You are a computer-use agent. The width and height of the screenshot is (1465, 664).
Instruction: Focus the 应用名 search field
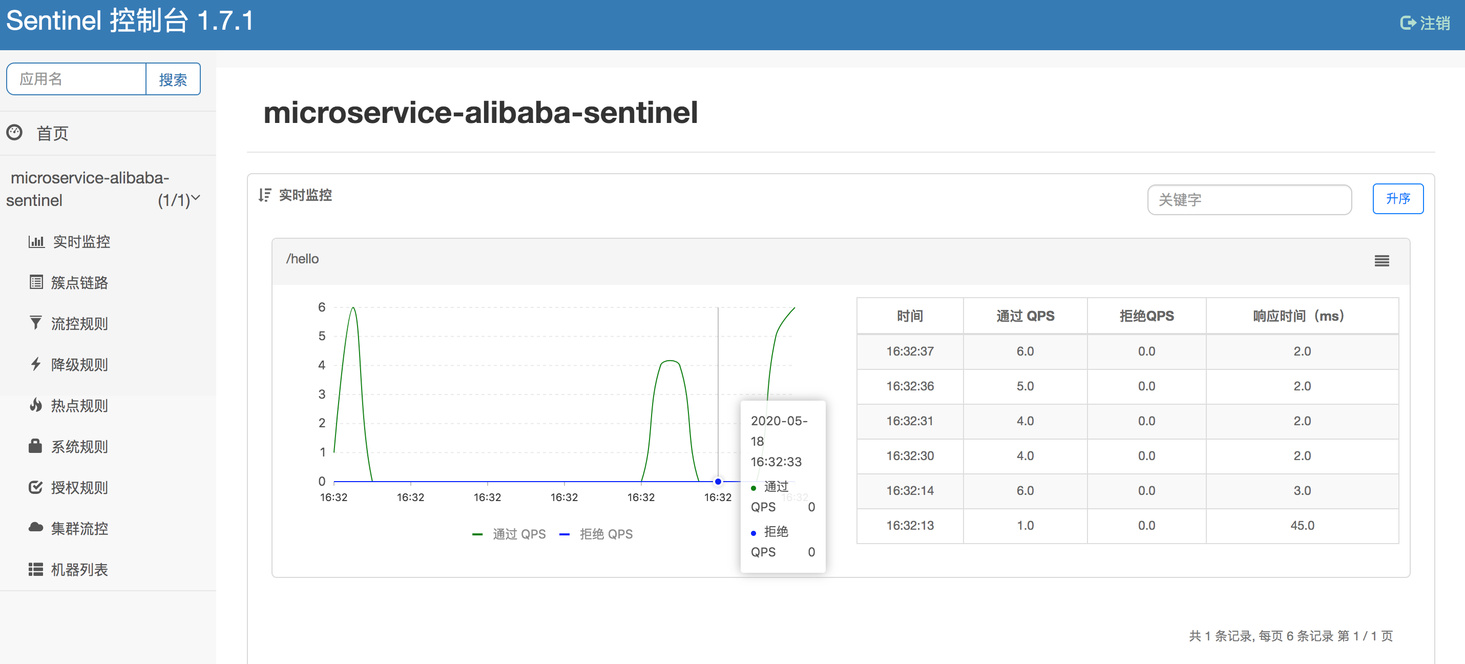(x=77, y=79)
